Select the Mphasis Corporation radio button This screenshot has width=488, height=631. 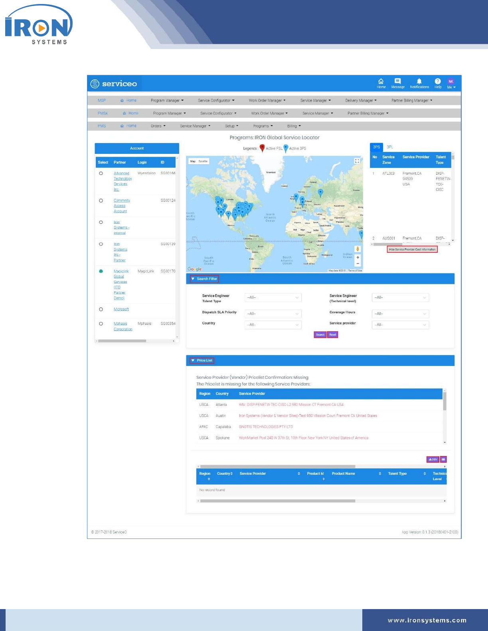tap(101, 324)
